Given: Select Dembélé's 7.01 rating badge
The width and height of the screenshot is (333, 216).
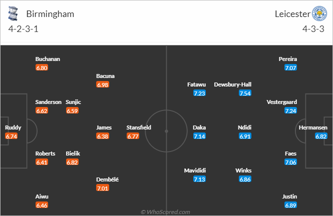Looking at the screenshot, I should click(x=103, y=188).
